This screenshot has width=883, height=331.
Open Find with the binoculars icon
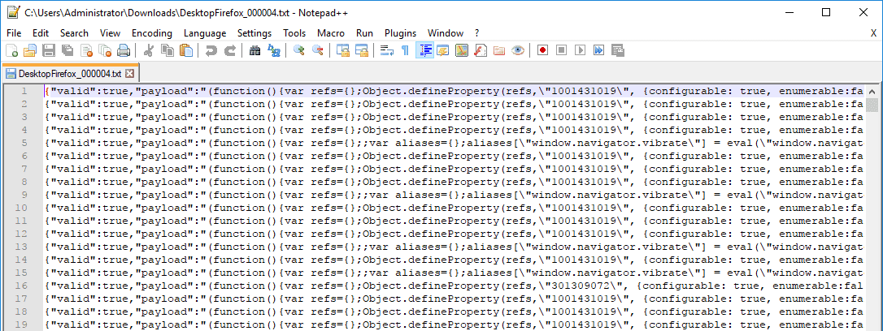254,50
